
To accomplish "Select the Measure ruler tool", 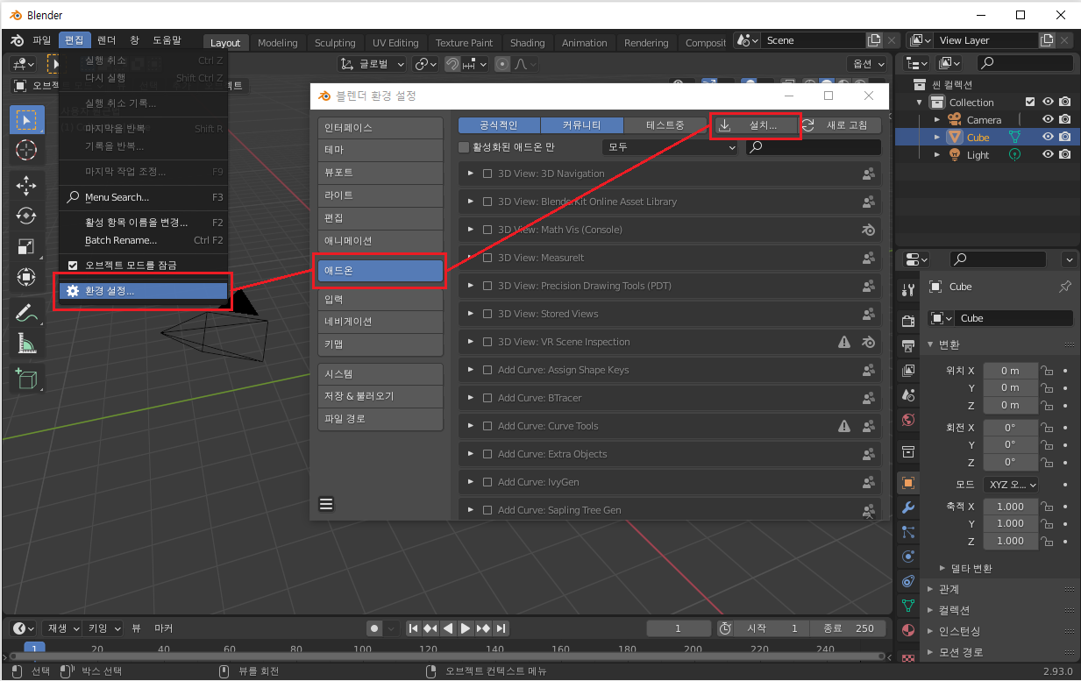I will click(x=26, y=344).
